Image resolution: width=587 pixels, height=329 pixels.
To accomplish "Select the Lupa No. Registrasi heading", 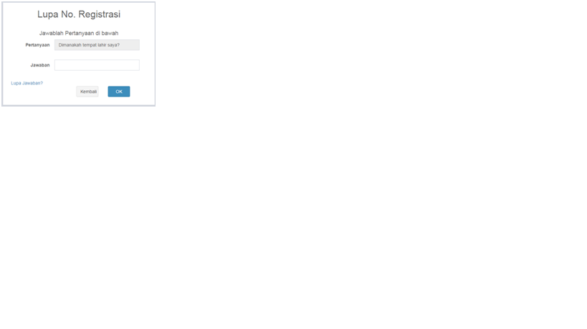I will (79, 14).
